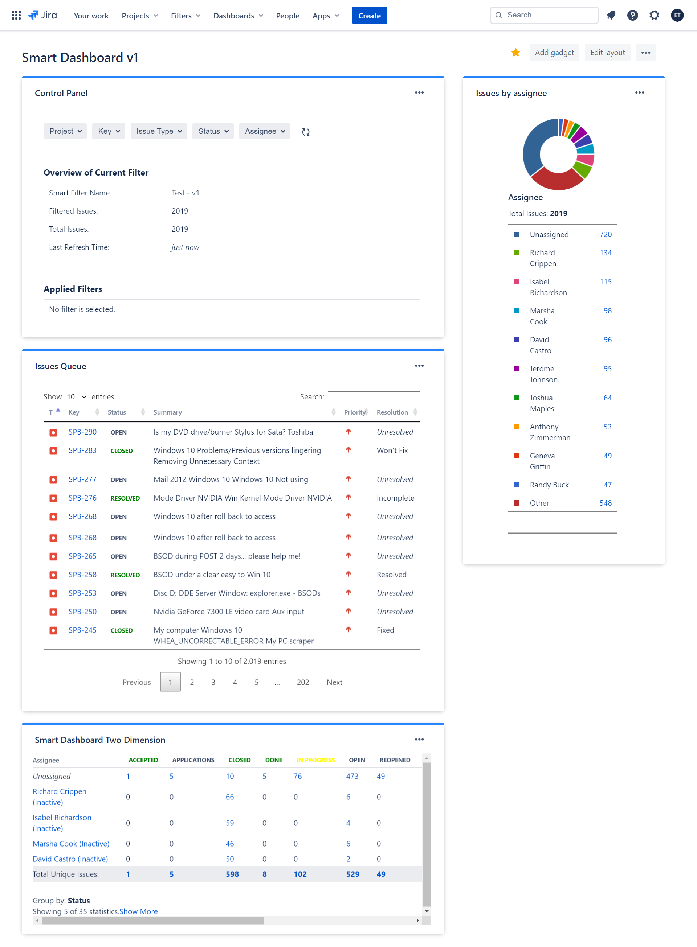Viewport: 697px width, 947px height.
Task: Click the assignee donut chart
Action: (558, 154)
